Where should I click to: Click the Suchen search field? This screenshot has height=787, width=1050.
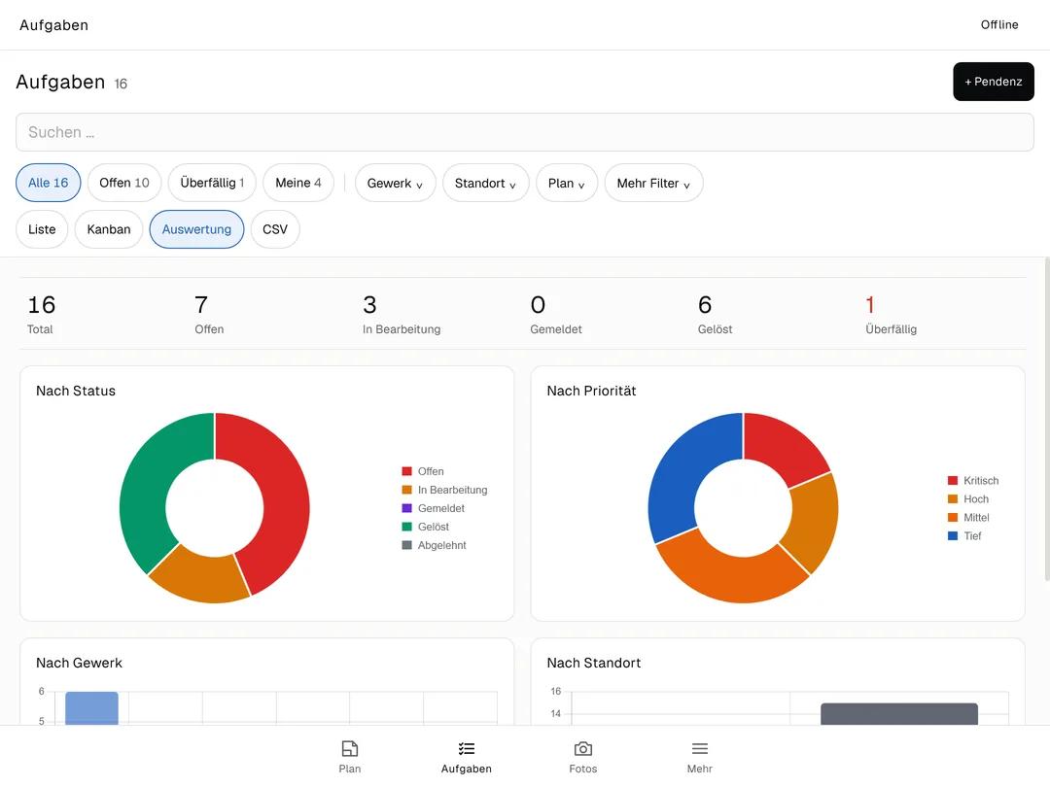pos(525,132)
